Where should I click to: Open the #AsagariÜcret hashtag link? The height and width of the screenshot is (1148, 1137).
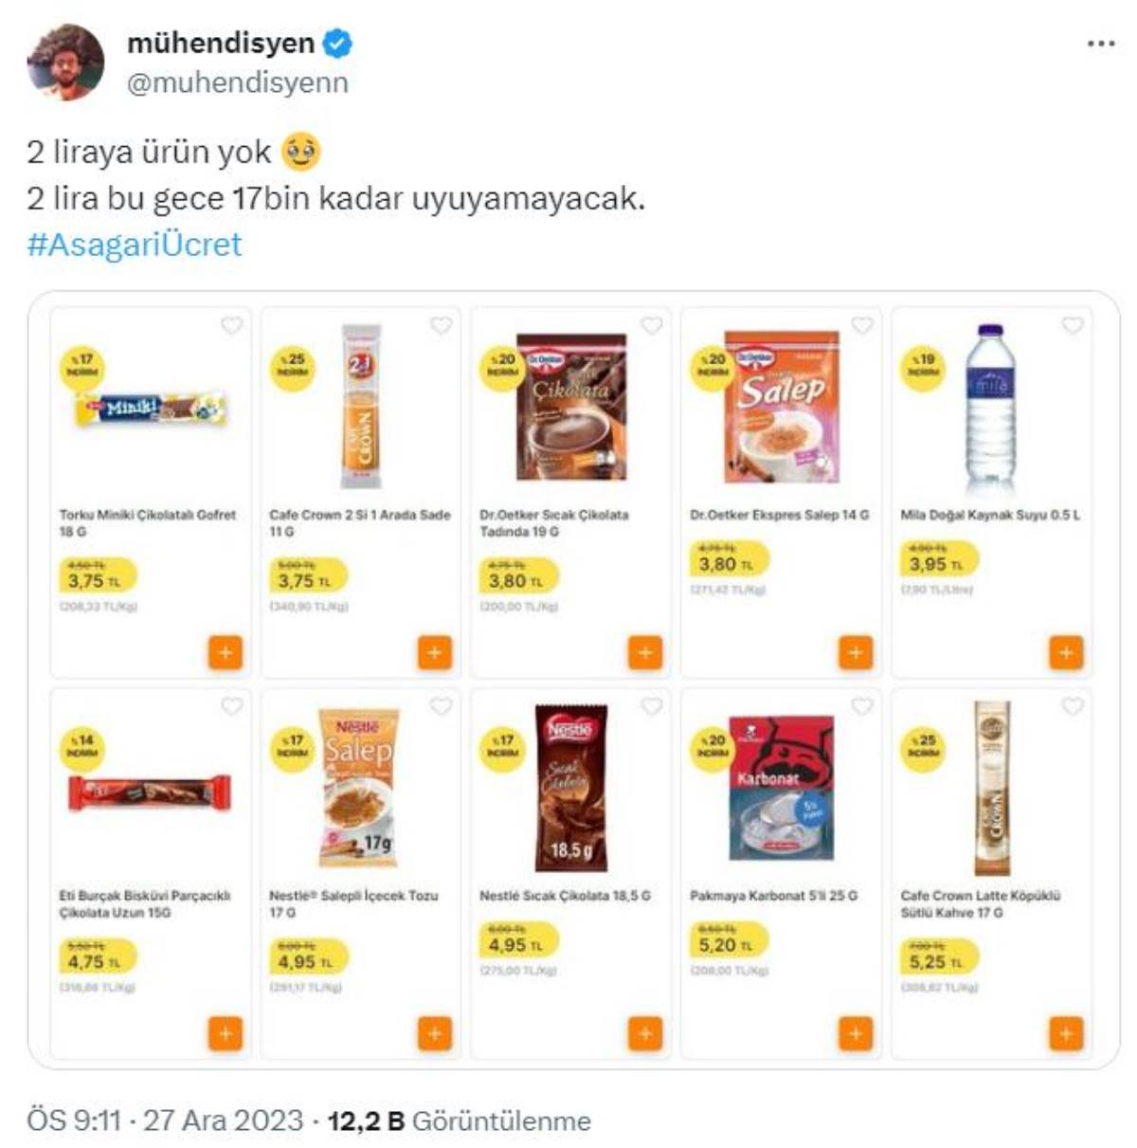pos(135,244)
